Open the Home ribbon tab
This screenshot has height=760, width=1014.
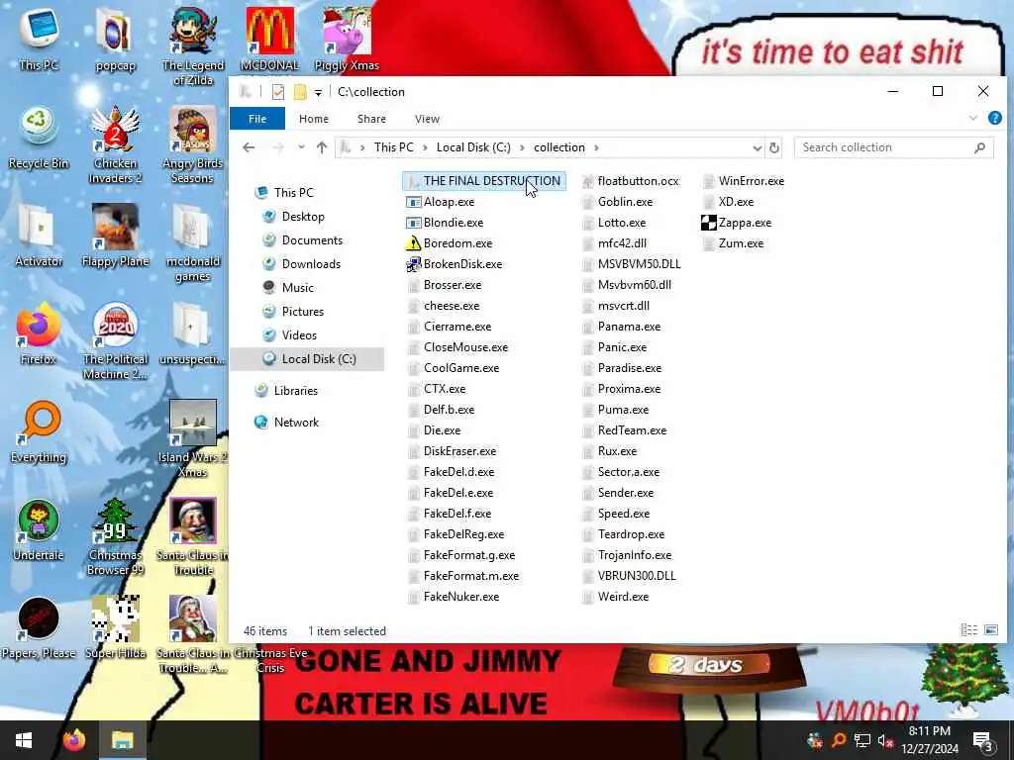(314, 119)
